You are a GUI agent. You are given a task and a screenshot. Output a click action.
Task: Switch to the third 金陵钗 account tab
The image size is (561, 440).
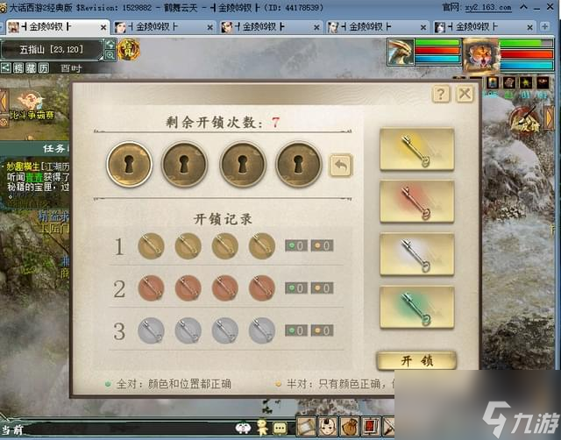point(270,27)
